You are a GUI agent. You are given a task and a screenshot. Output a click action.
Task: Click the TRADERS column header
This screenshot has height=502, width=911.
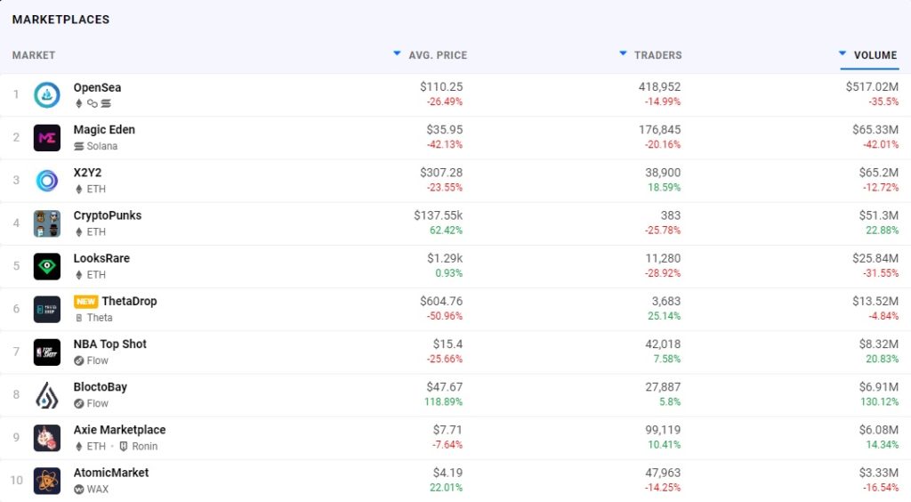pyautogui.click(x=657, y=55)
